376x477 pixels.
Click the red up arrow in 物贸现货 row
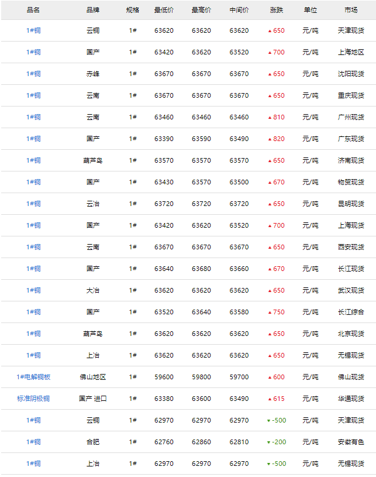click(270, 182)
